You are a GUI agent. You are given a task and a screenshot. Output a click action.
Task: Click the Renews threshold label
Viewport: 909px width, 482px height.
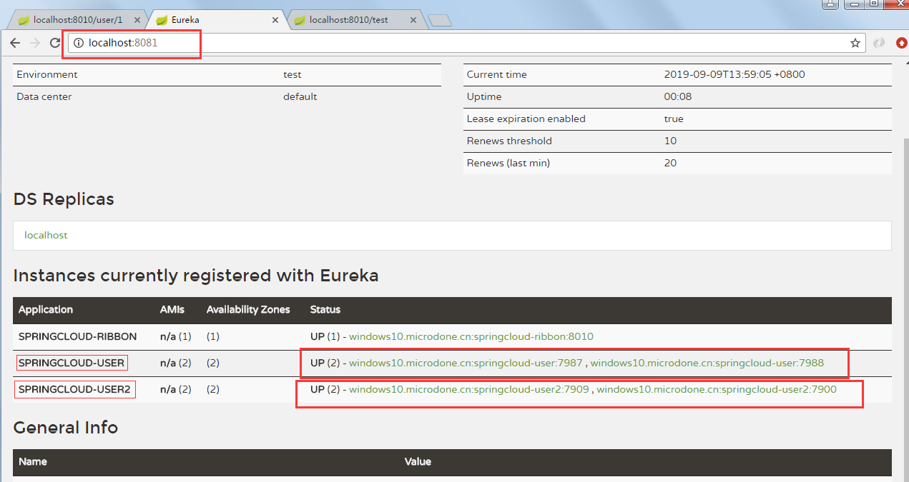pos(509,141)
